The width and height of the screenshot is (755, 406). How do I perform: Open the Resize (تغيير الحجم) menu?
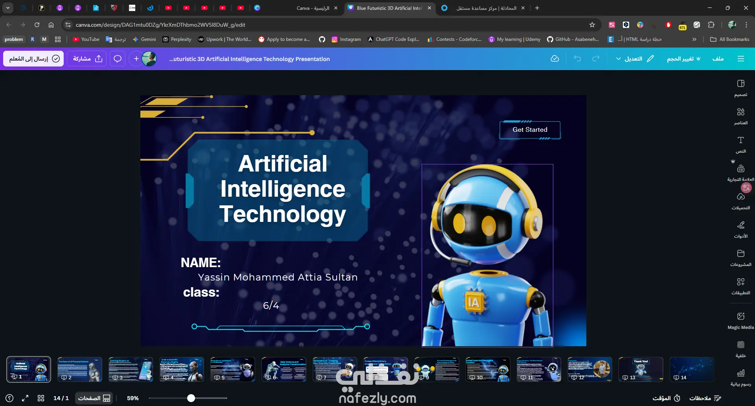click(683, 59)
